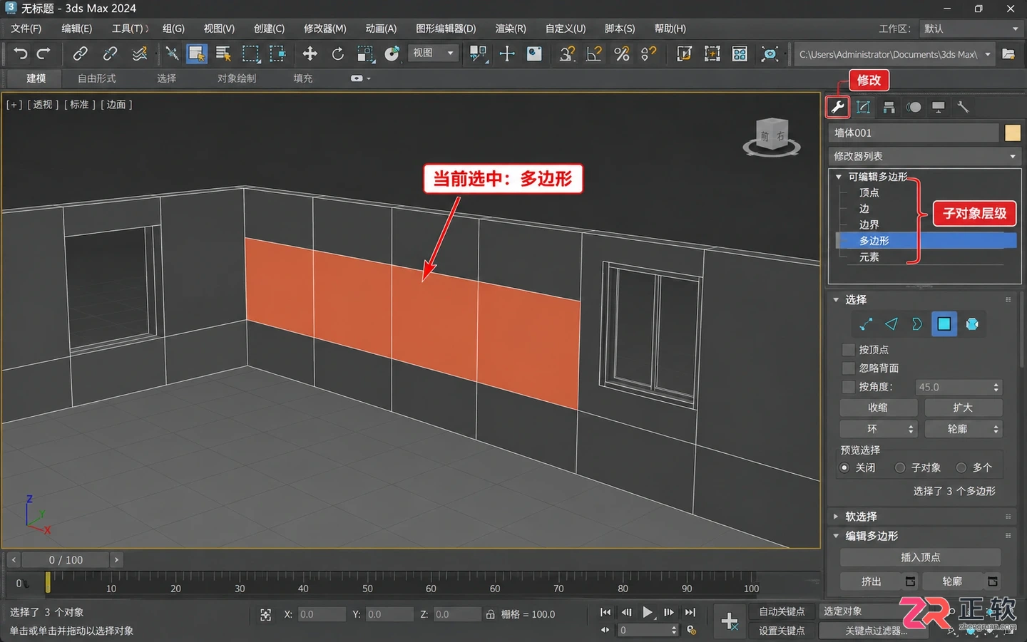This screenshot has width=1027, height=642.
Task: Activate the Select and Scale tool
Action: 365,53
